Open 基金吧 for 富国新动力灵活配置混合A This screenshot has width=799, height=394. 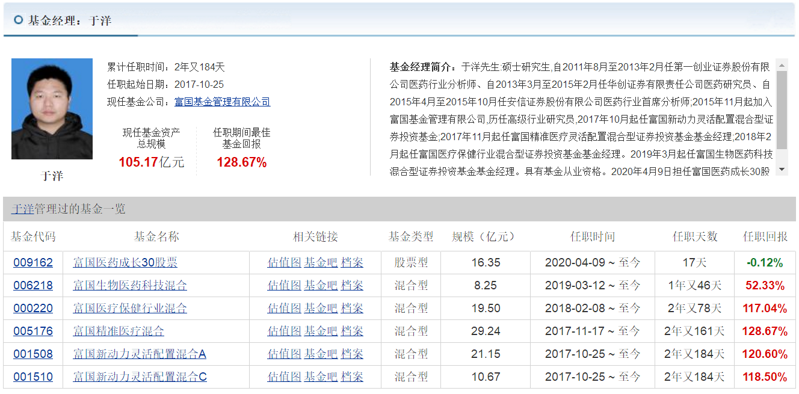[x=321, y=354]
